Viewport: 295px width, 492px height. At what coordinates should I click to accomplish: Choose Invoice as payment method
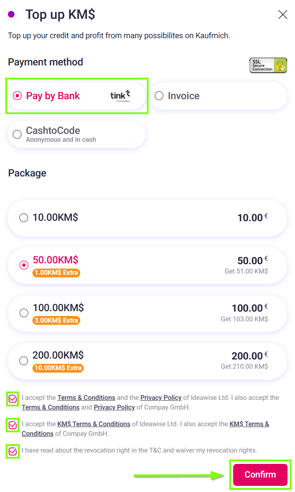click(x=218, y=96)
